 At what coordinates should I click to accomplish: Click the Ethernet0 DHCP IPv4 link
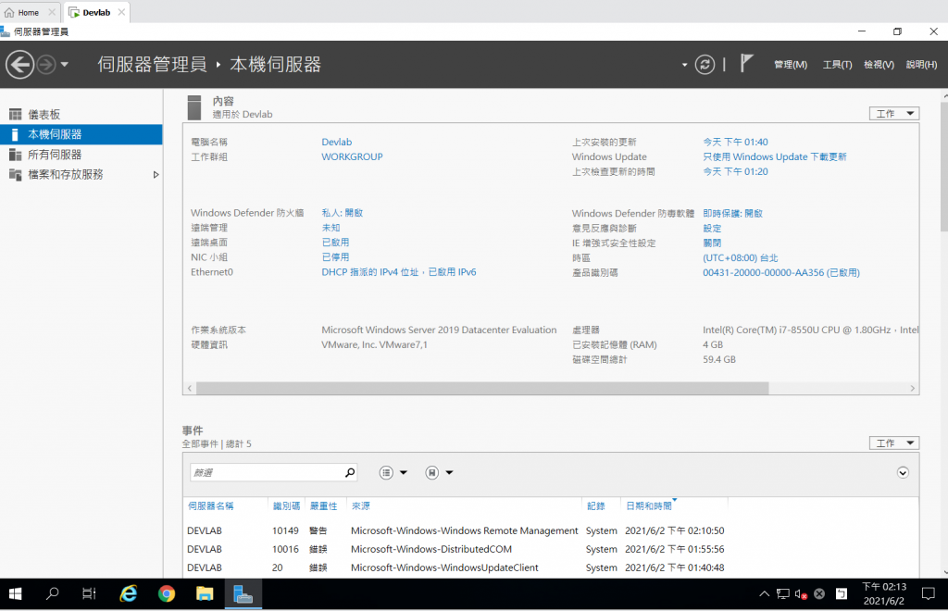click(x=399, y=272)
